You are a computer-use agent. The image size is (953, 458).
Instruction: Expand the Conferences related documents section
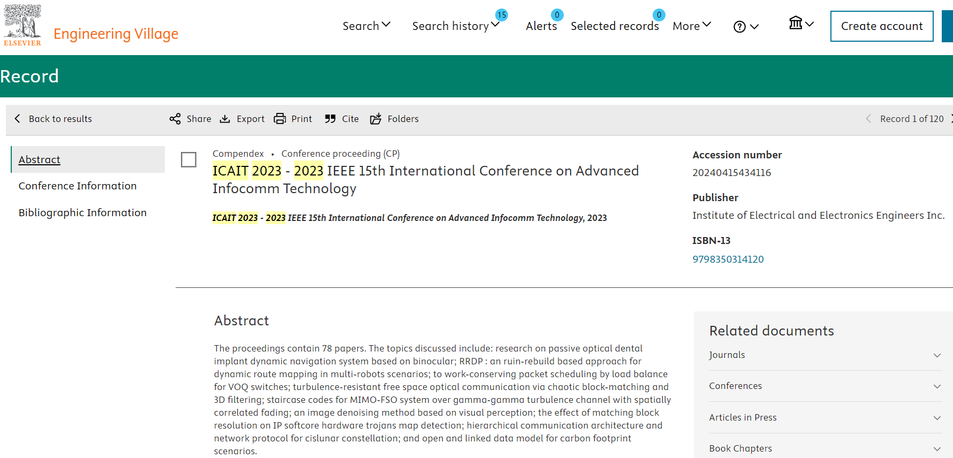[937, 386]
